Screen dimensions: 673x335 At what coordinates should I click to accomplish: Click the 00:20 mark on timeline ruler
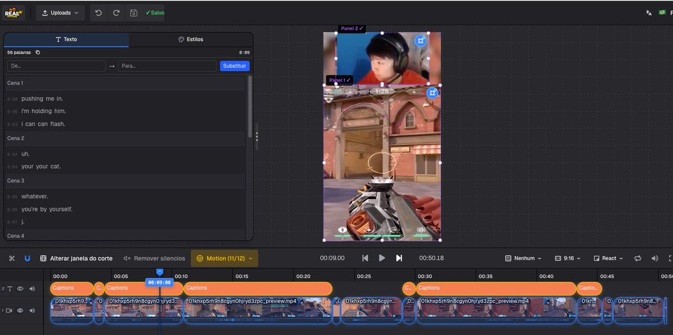click(x=303, y=276)
